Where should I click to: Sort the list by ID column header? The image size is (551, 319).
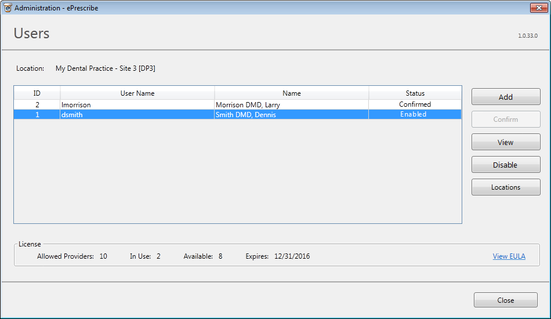point(37,93)
